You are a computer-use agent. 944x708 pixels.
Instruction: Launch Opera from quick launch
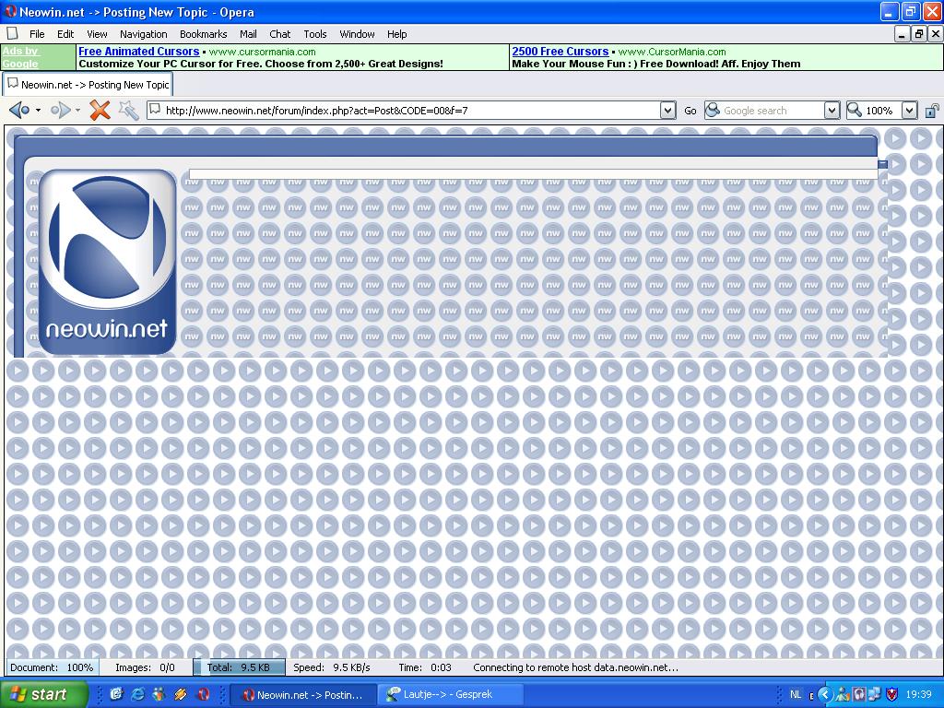click(x=203, y=694)
